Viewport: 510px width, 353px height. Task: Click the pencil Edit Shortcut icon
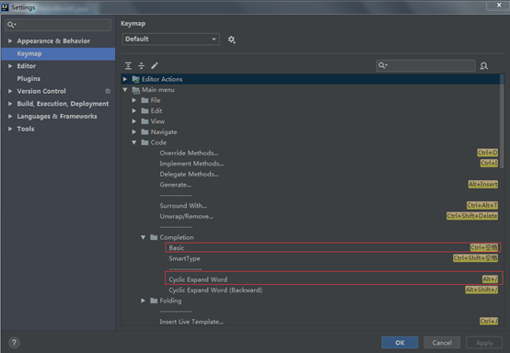pyautogui.click(x=155, y=66)
